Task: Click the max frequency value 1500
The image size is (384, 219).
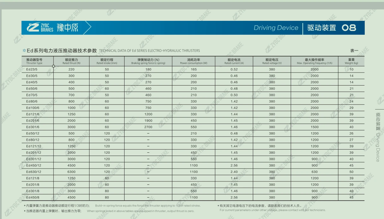Action: pyautogui.click(x=314, y=127)
